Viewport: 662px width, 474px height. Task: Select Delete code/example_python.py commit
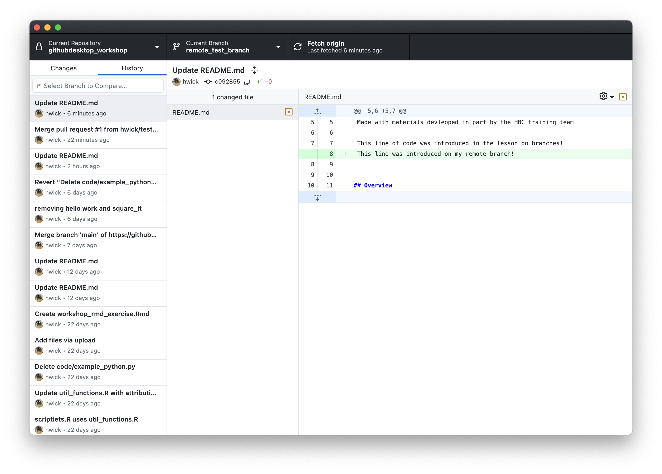[98, 372]
